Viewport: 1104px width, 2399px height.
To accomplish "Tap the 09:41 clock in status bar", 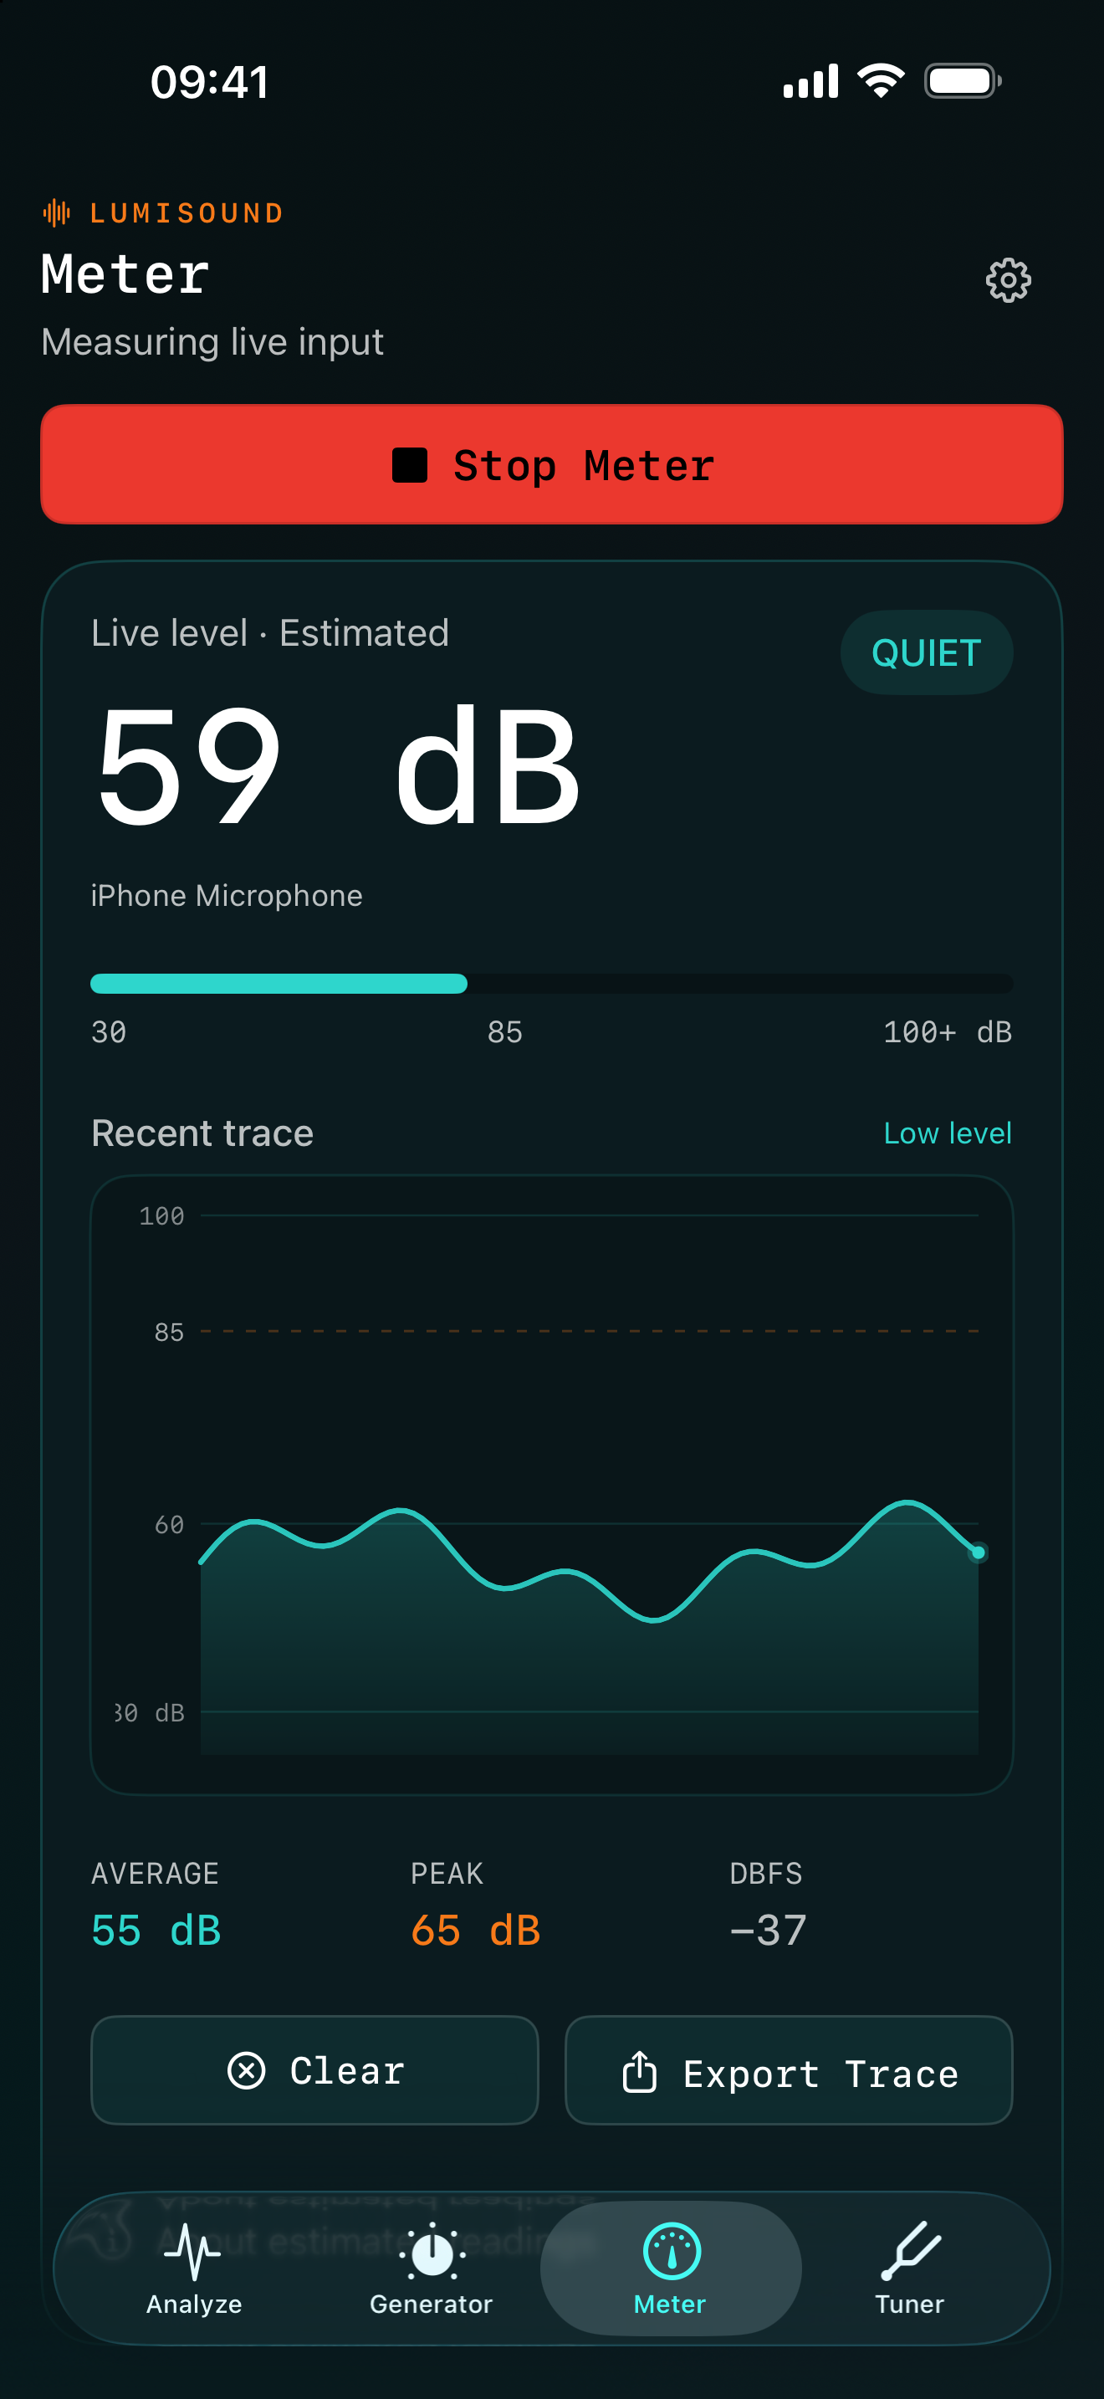I will pyautogui.click(x=211, y=82).
